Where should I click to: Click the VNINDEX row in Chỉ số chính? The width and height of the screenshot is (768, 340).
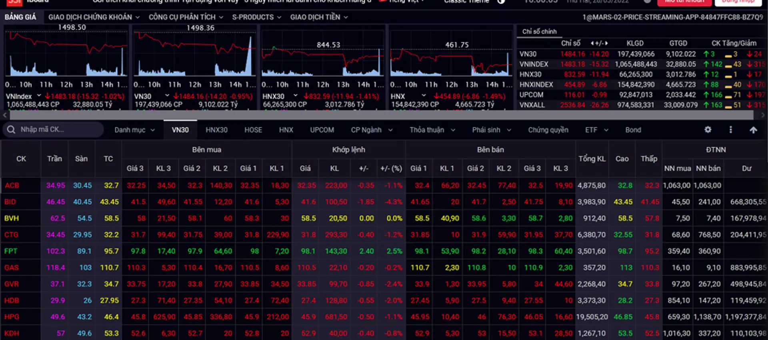pos(642,64)
